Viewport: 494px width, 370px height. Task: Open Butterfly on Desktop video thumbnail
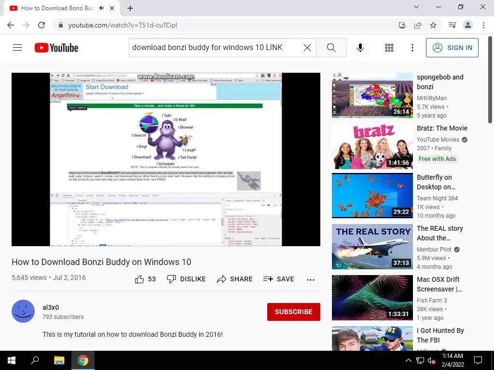click(372, 196)
